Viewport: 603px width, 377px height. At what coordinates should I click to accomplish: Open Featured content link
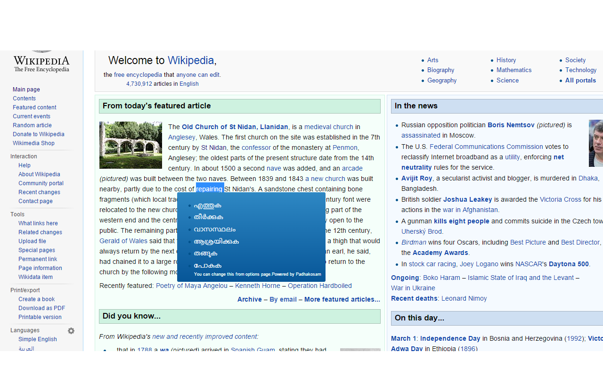pyautogui.click(x=34, y=107)
